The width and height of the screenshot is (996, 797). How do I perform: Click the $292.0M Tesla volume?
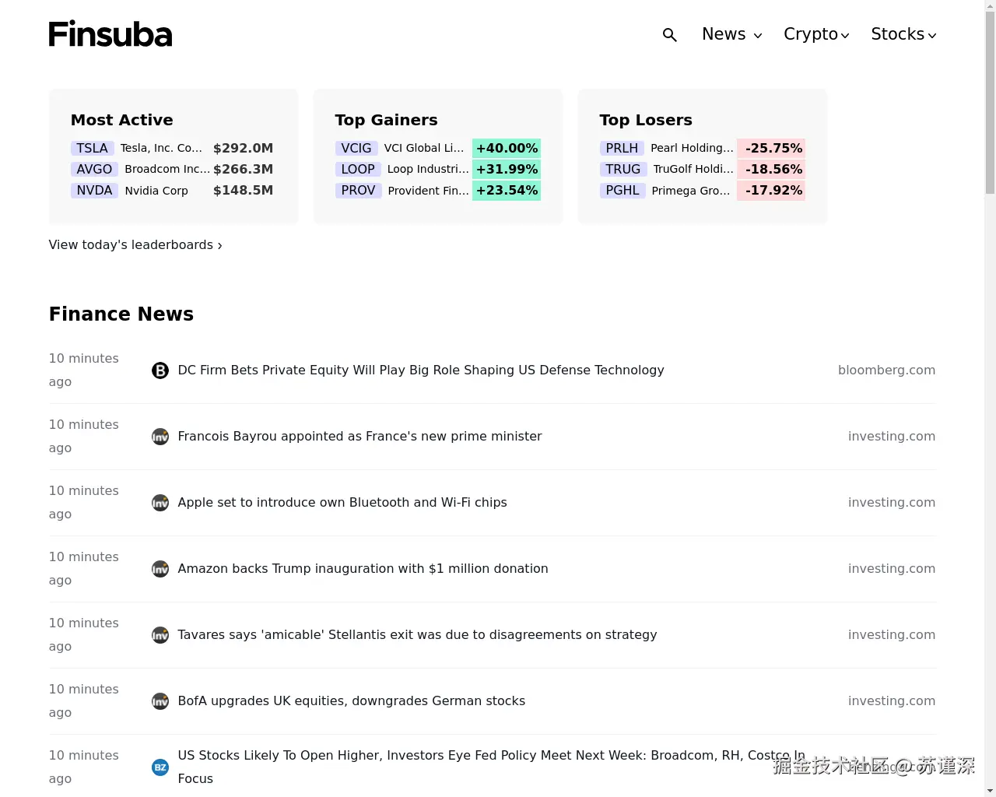coord(243,148)
